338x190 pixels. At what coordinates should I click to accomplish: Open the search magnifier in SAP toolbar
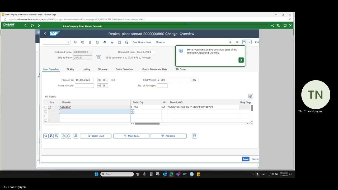pos(230,42)
